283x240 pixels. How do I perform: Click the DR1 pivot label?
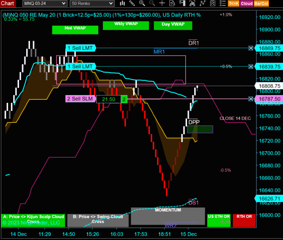click(x=193, y=43)
